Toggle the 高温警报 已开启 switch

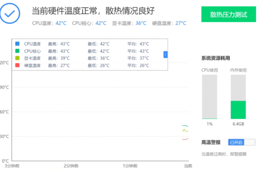coord(241,142)
